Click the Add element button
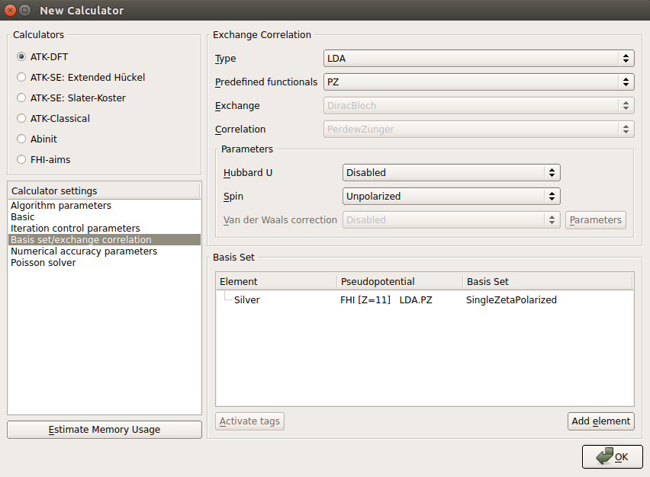This screenshot has height=477, width=650. tap(600, 421)
